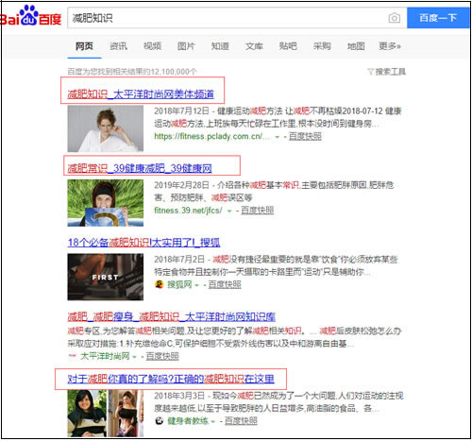Open result 减肥常识_39健康减肥_39健康网

tap(140, 168)
